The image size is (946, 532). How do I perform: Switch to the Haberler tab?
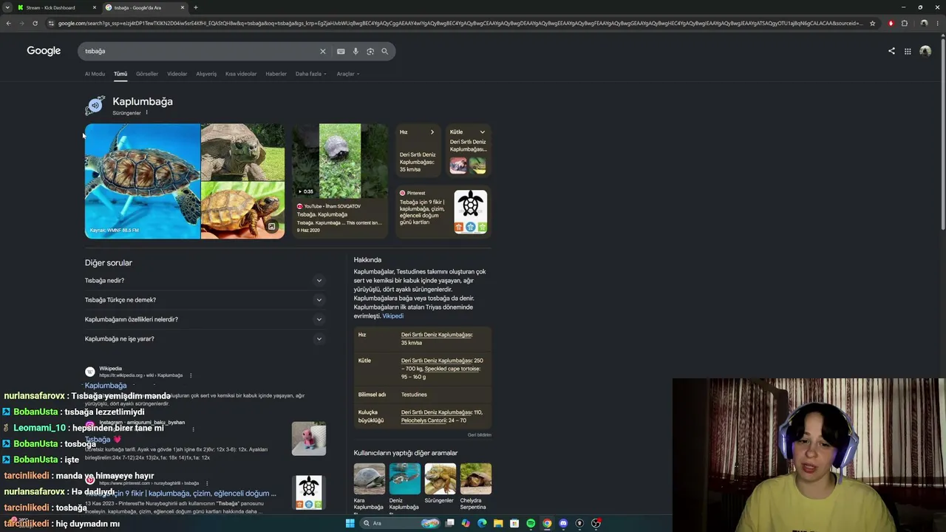(276, 74)
